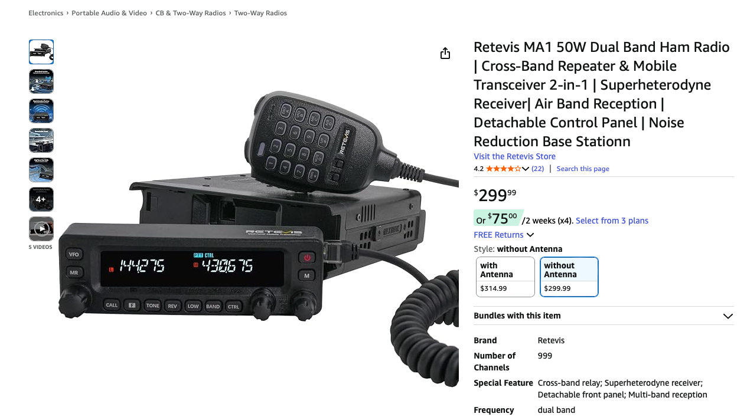Open the Electronics breadcrumb
The width and height of the screenshot is (747, 417).
pyautogui.click(x=46, y=13)
